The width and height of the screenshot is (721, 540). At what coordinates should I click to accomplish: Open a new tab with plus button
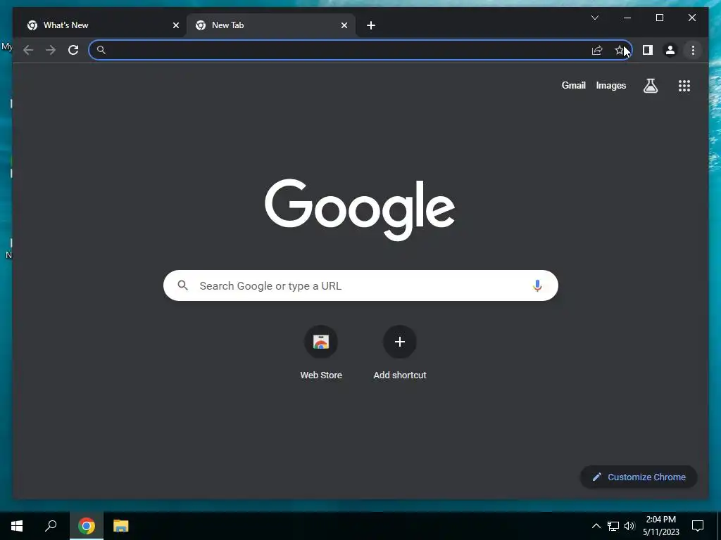(x=371, y=25)
